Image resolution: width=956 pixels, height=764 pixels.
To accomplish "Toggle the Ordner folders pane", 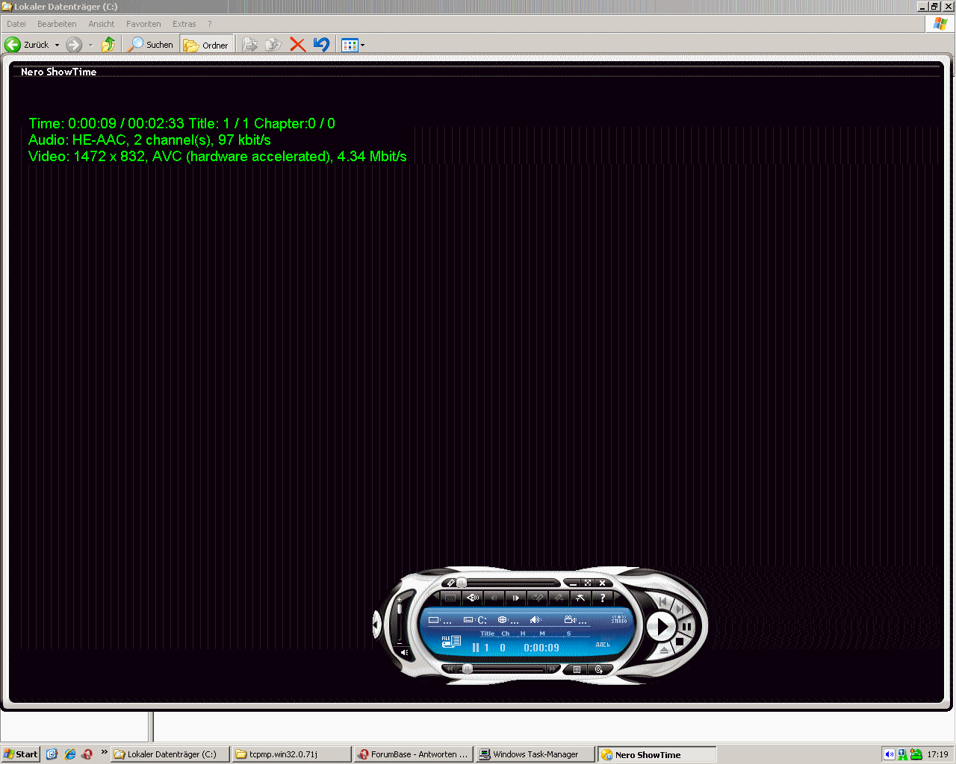I will click(207, 45).
